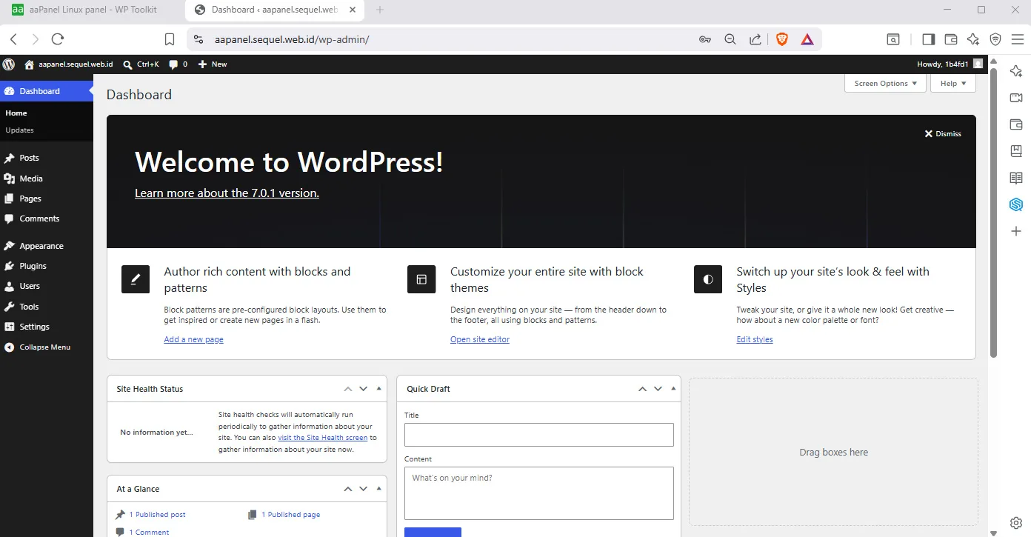Expand the Help dropdown tab
The width and height of the screenshot is (1031, 537).
click(953, 84)
